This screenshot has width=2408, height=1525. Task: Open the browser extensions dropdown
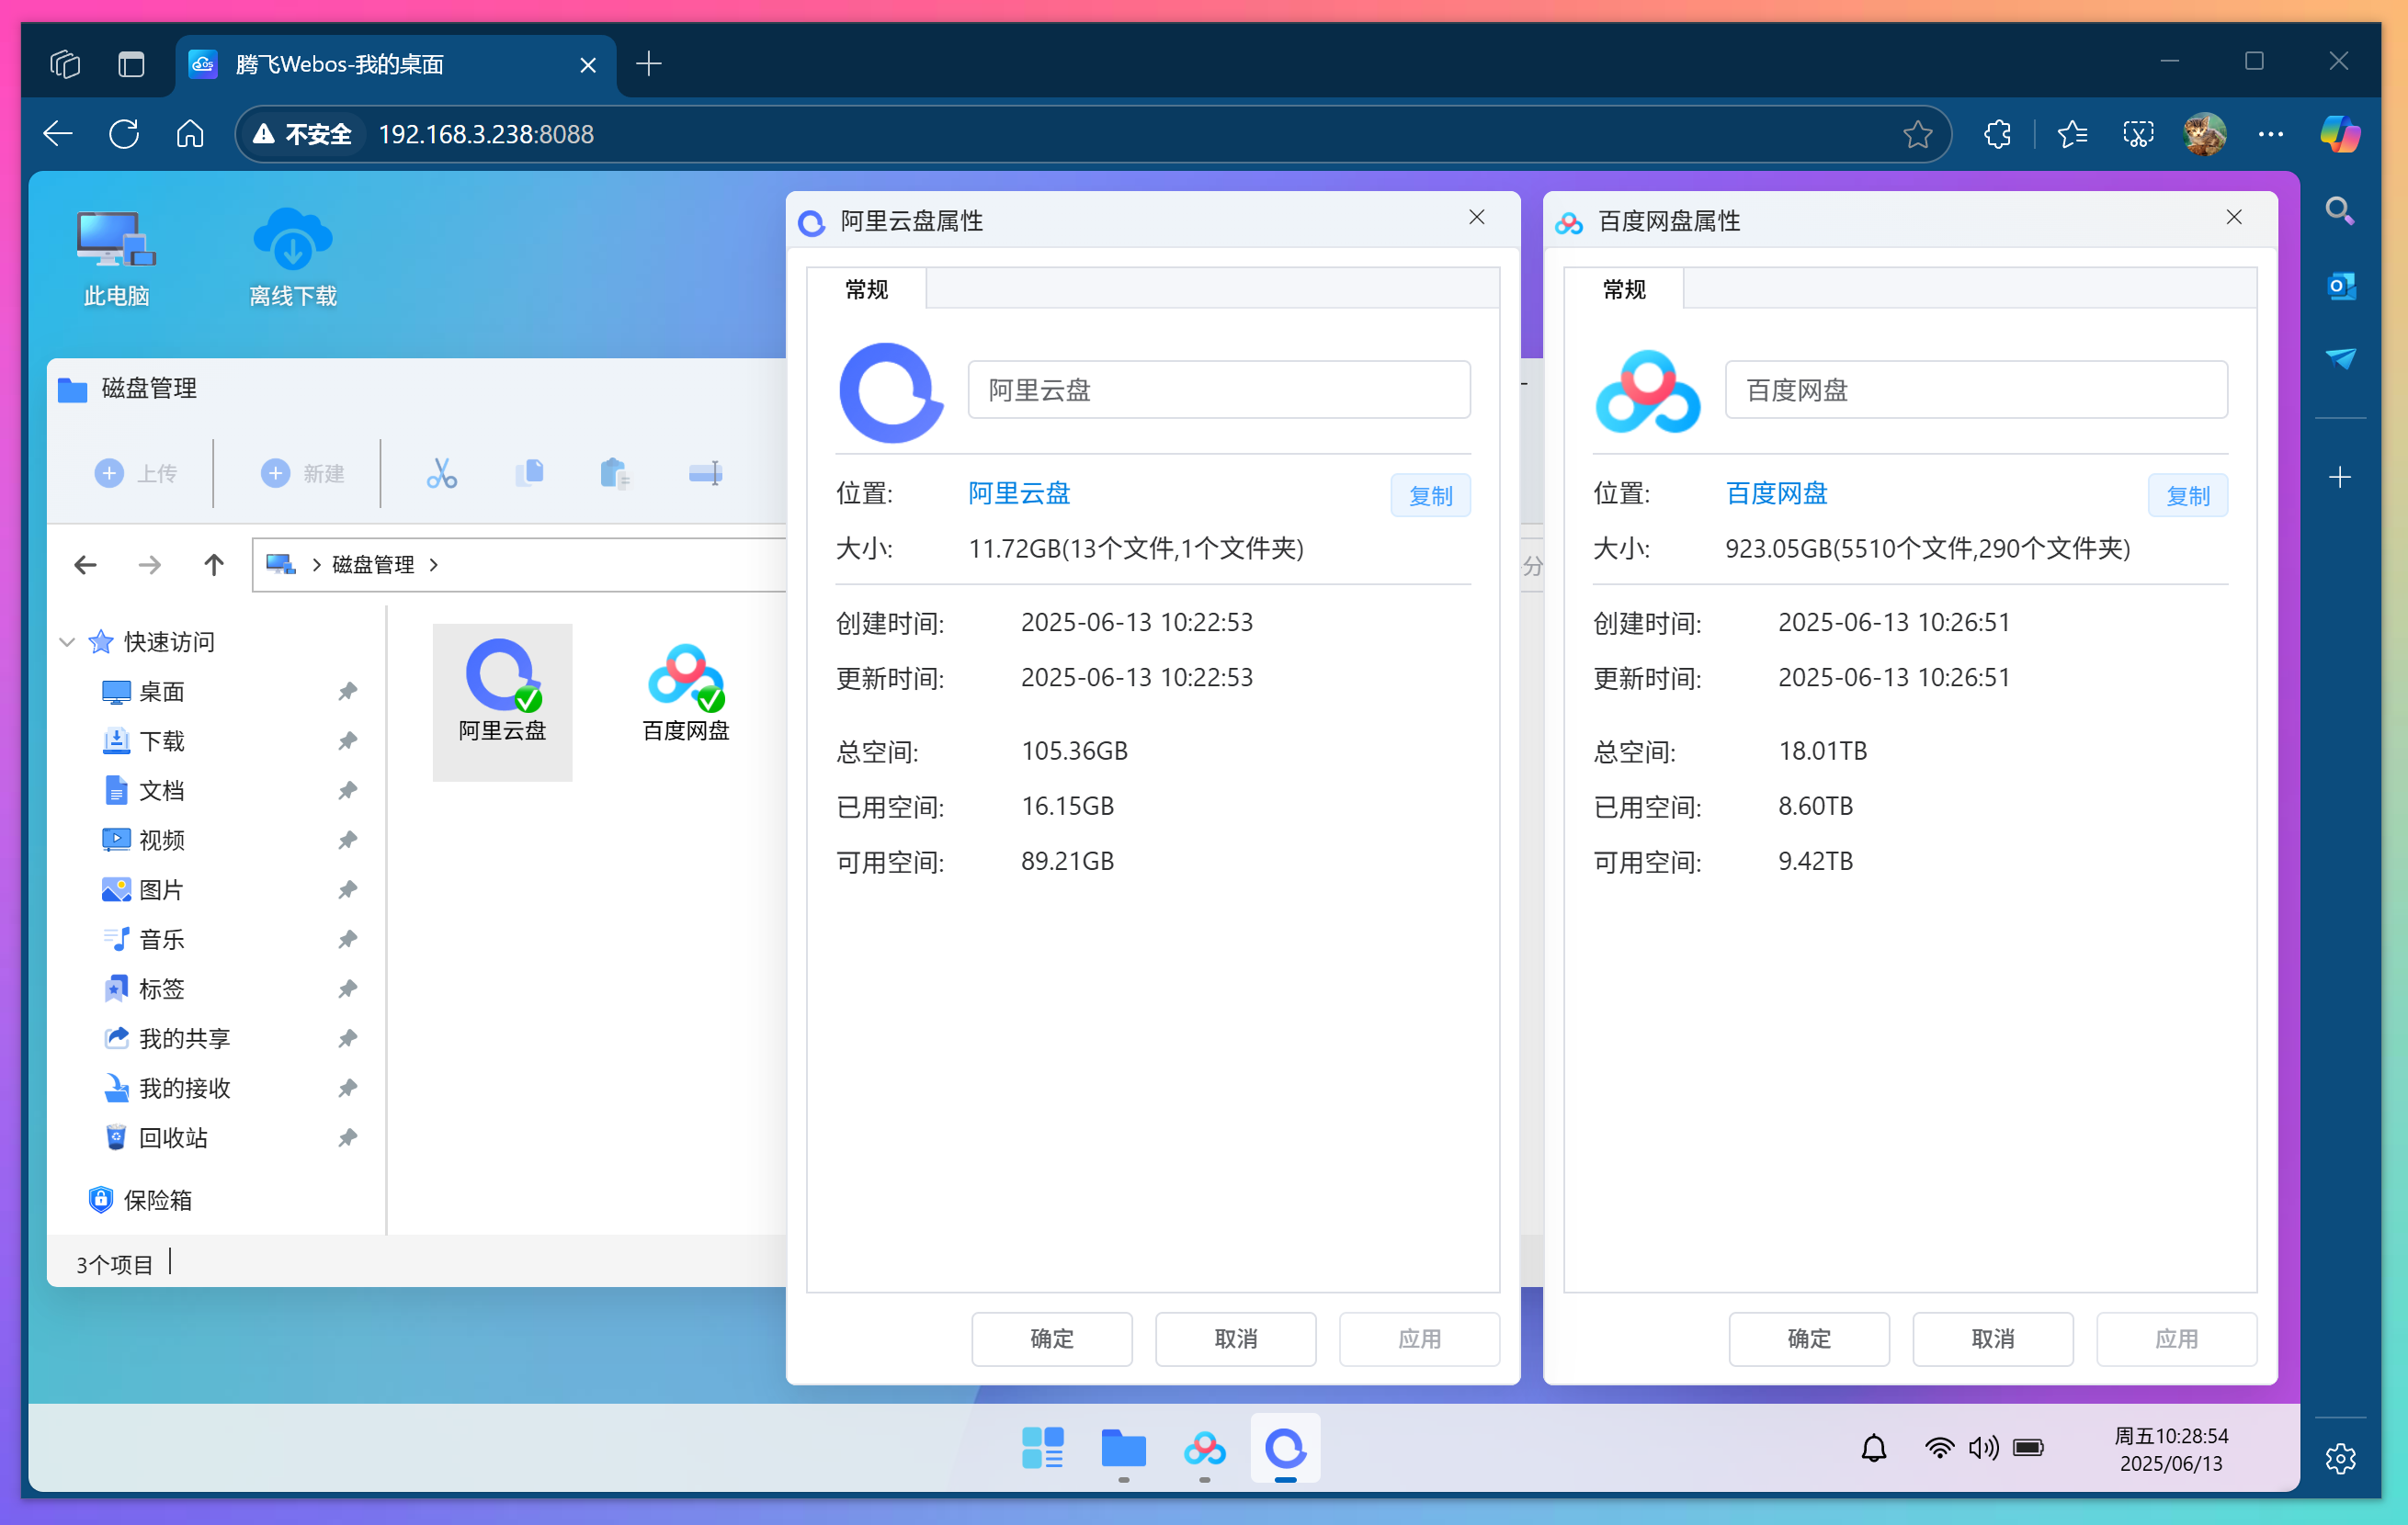click(x=1997, y=133)
